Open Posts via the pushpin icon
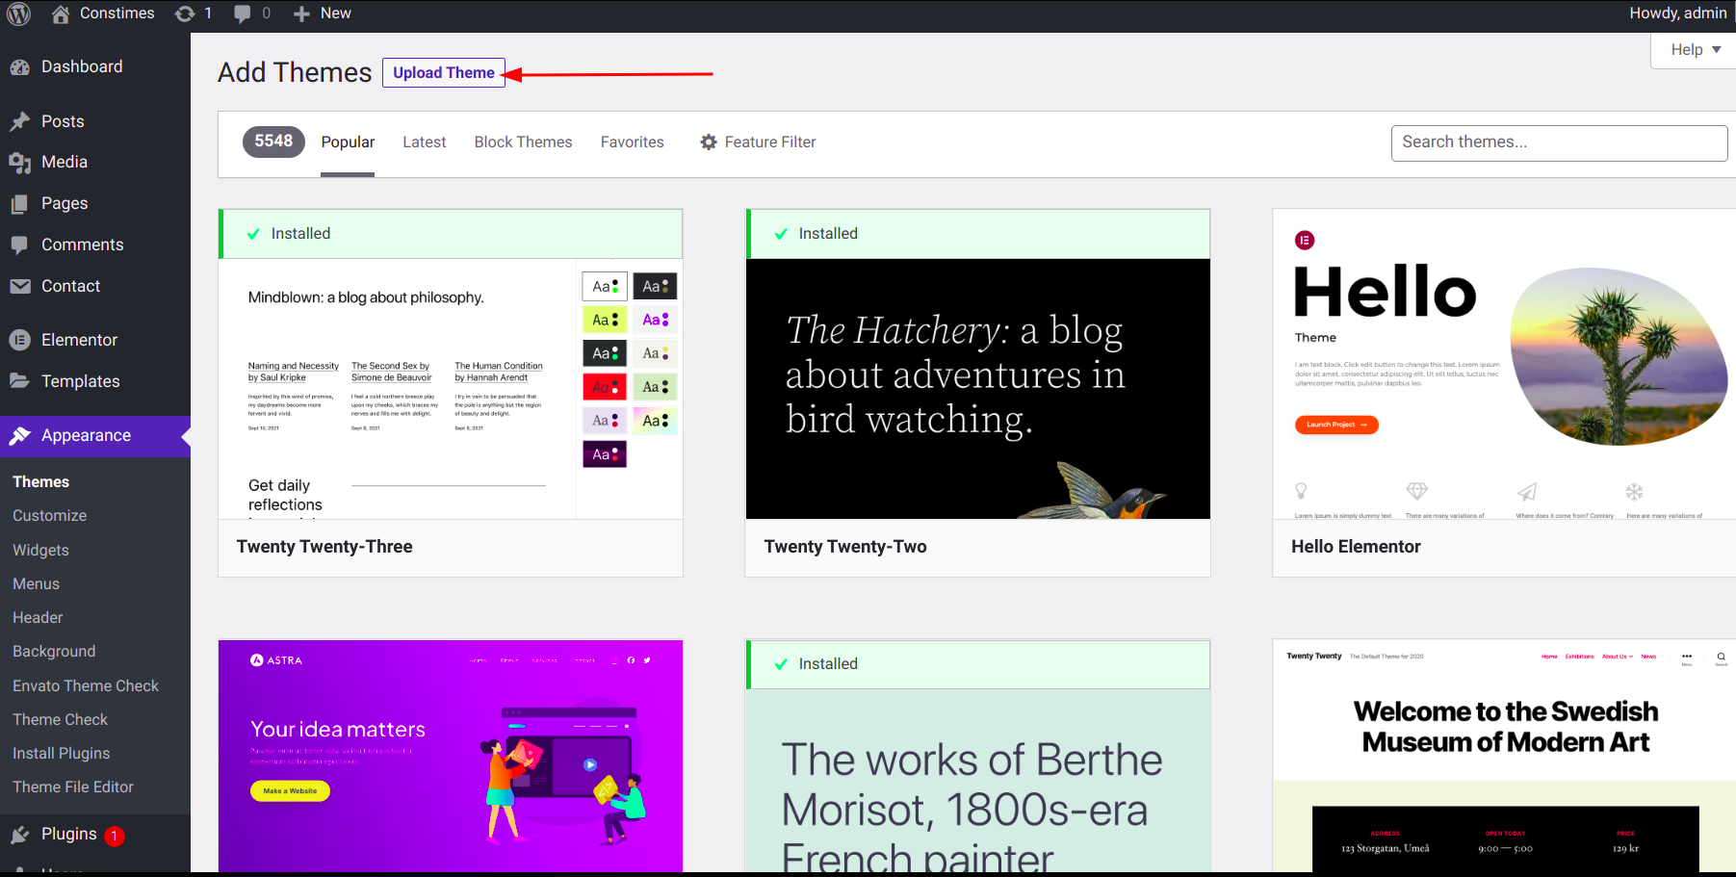 point(20,122)
